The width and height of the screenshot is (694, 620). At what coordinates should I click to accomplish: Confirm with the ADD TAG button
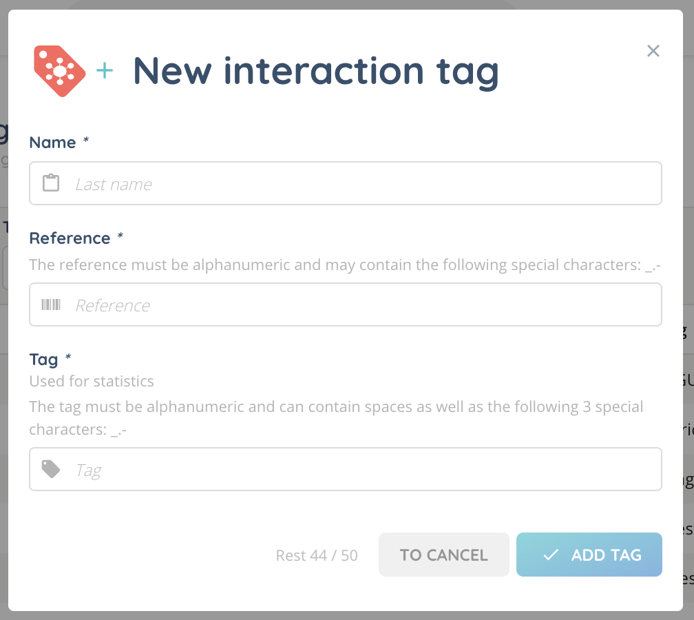pyautogui.click(x=589, y=555)
